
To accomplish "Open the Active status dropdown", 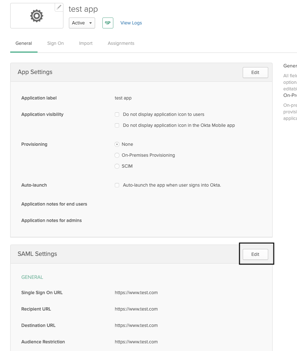I will coord(82,23).
